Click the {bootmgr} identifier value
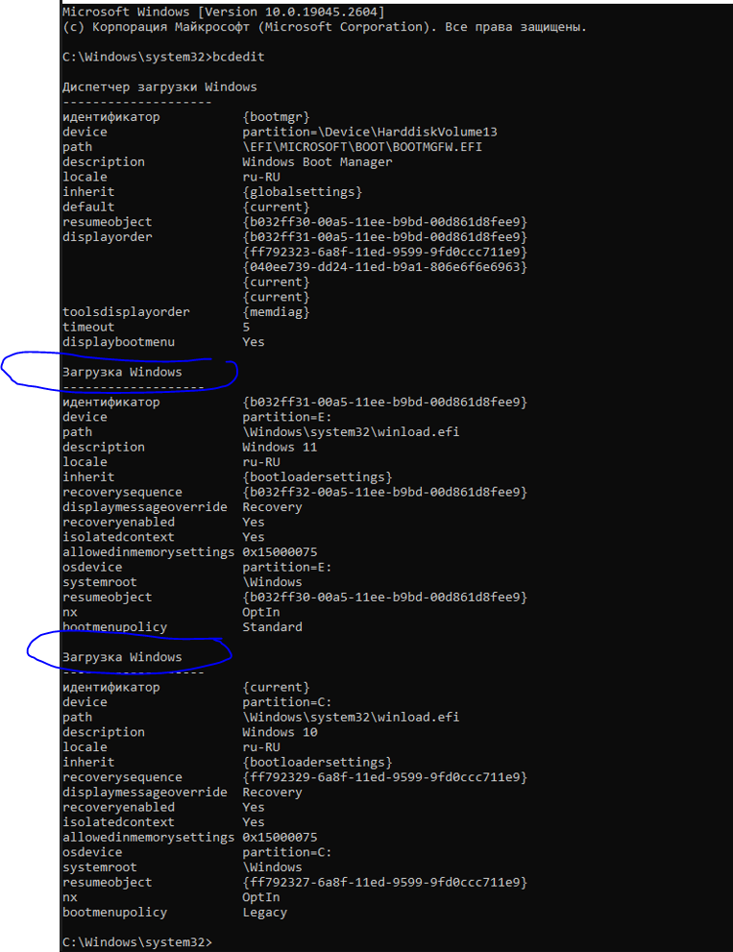The width and height of the screenshot is (733, 952). click(276, 116)
